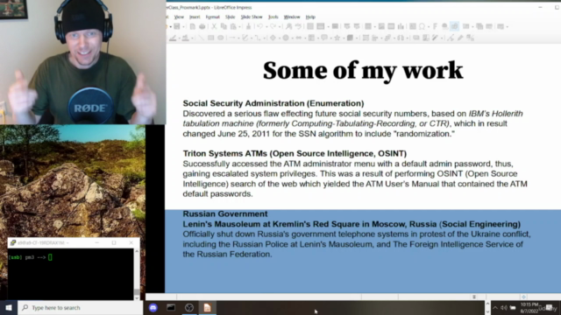The width and height of the screenshot is (561, 315).
Task: Click the Redo arrow icon
Action: (273, 26)
